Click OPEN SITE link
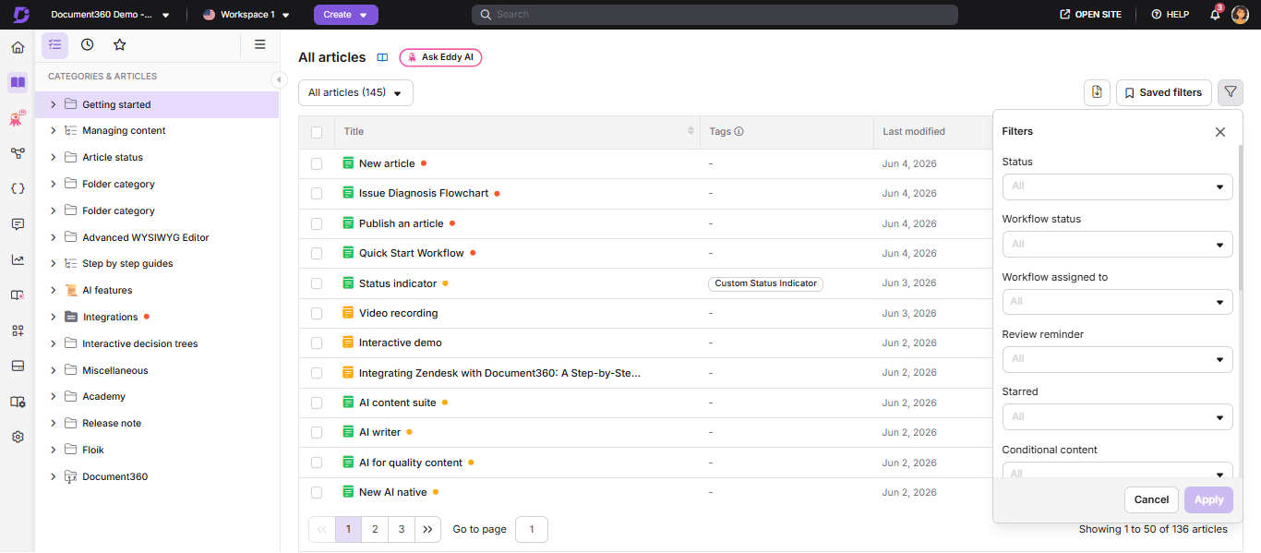This screenshot has height=553, width=1261. [x=1090, y=15]
